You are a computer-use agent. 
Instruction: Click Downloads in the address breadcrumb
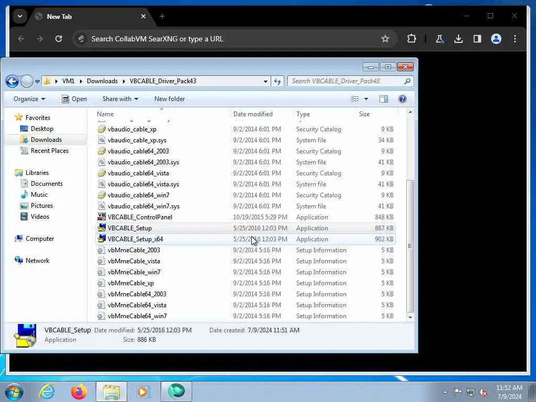pos(102,81)
